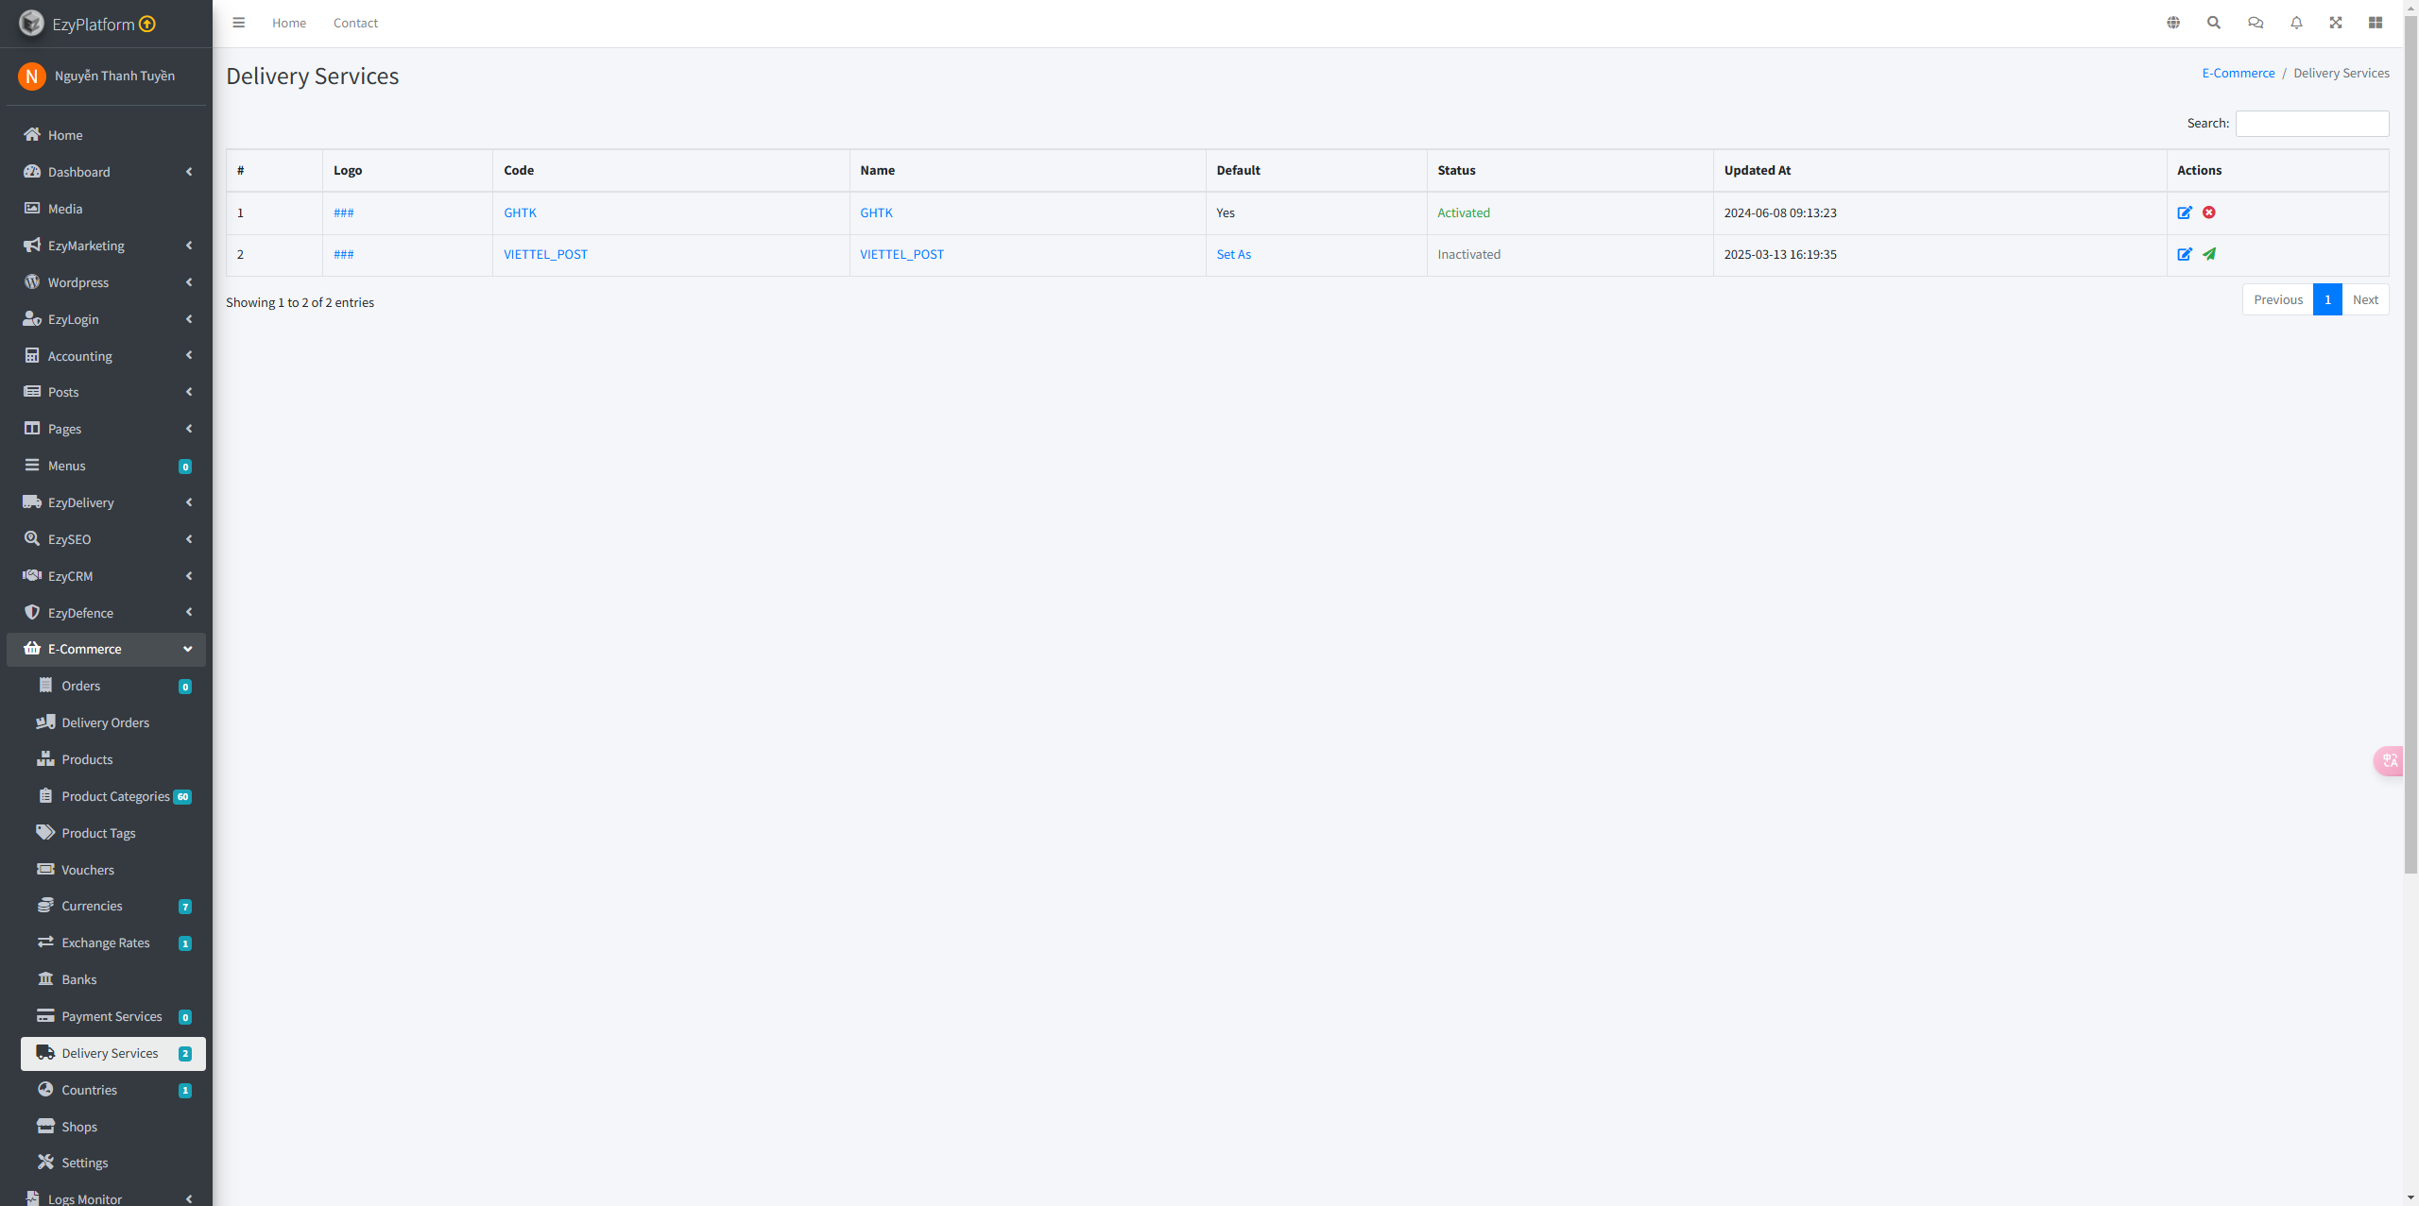Image resolution: width=2419 pixels, height=1206 pixels.
Task: Toggle the sidebar with the hamburger icon
Action: tap(239, 23)
